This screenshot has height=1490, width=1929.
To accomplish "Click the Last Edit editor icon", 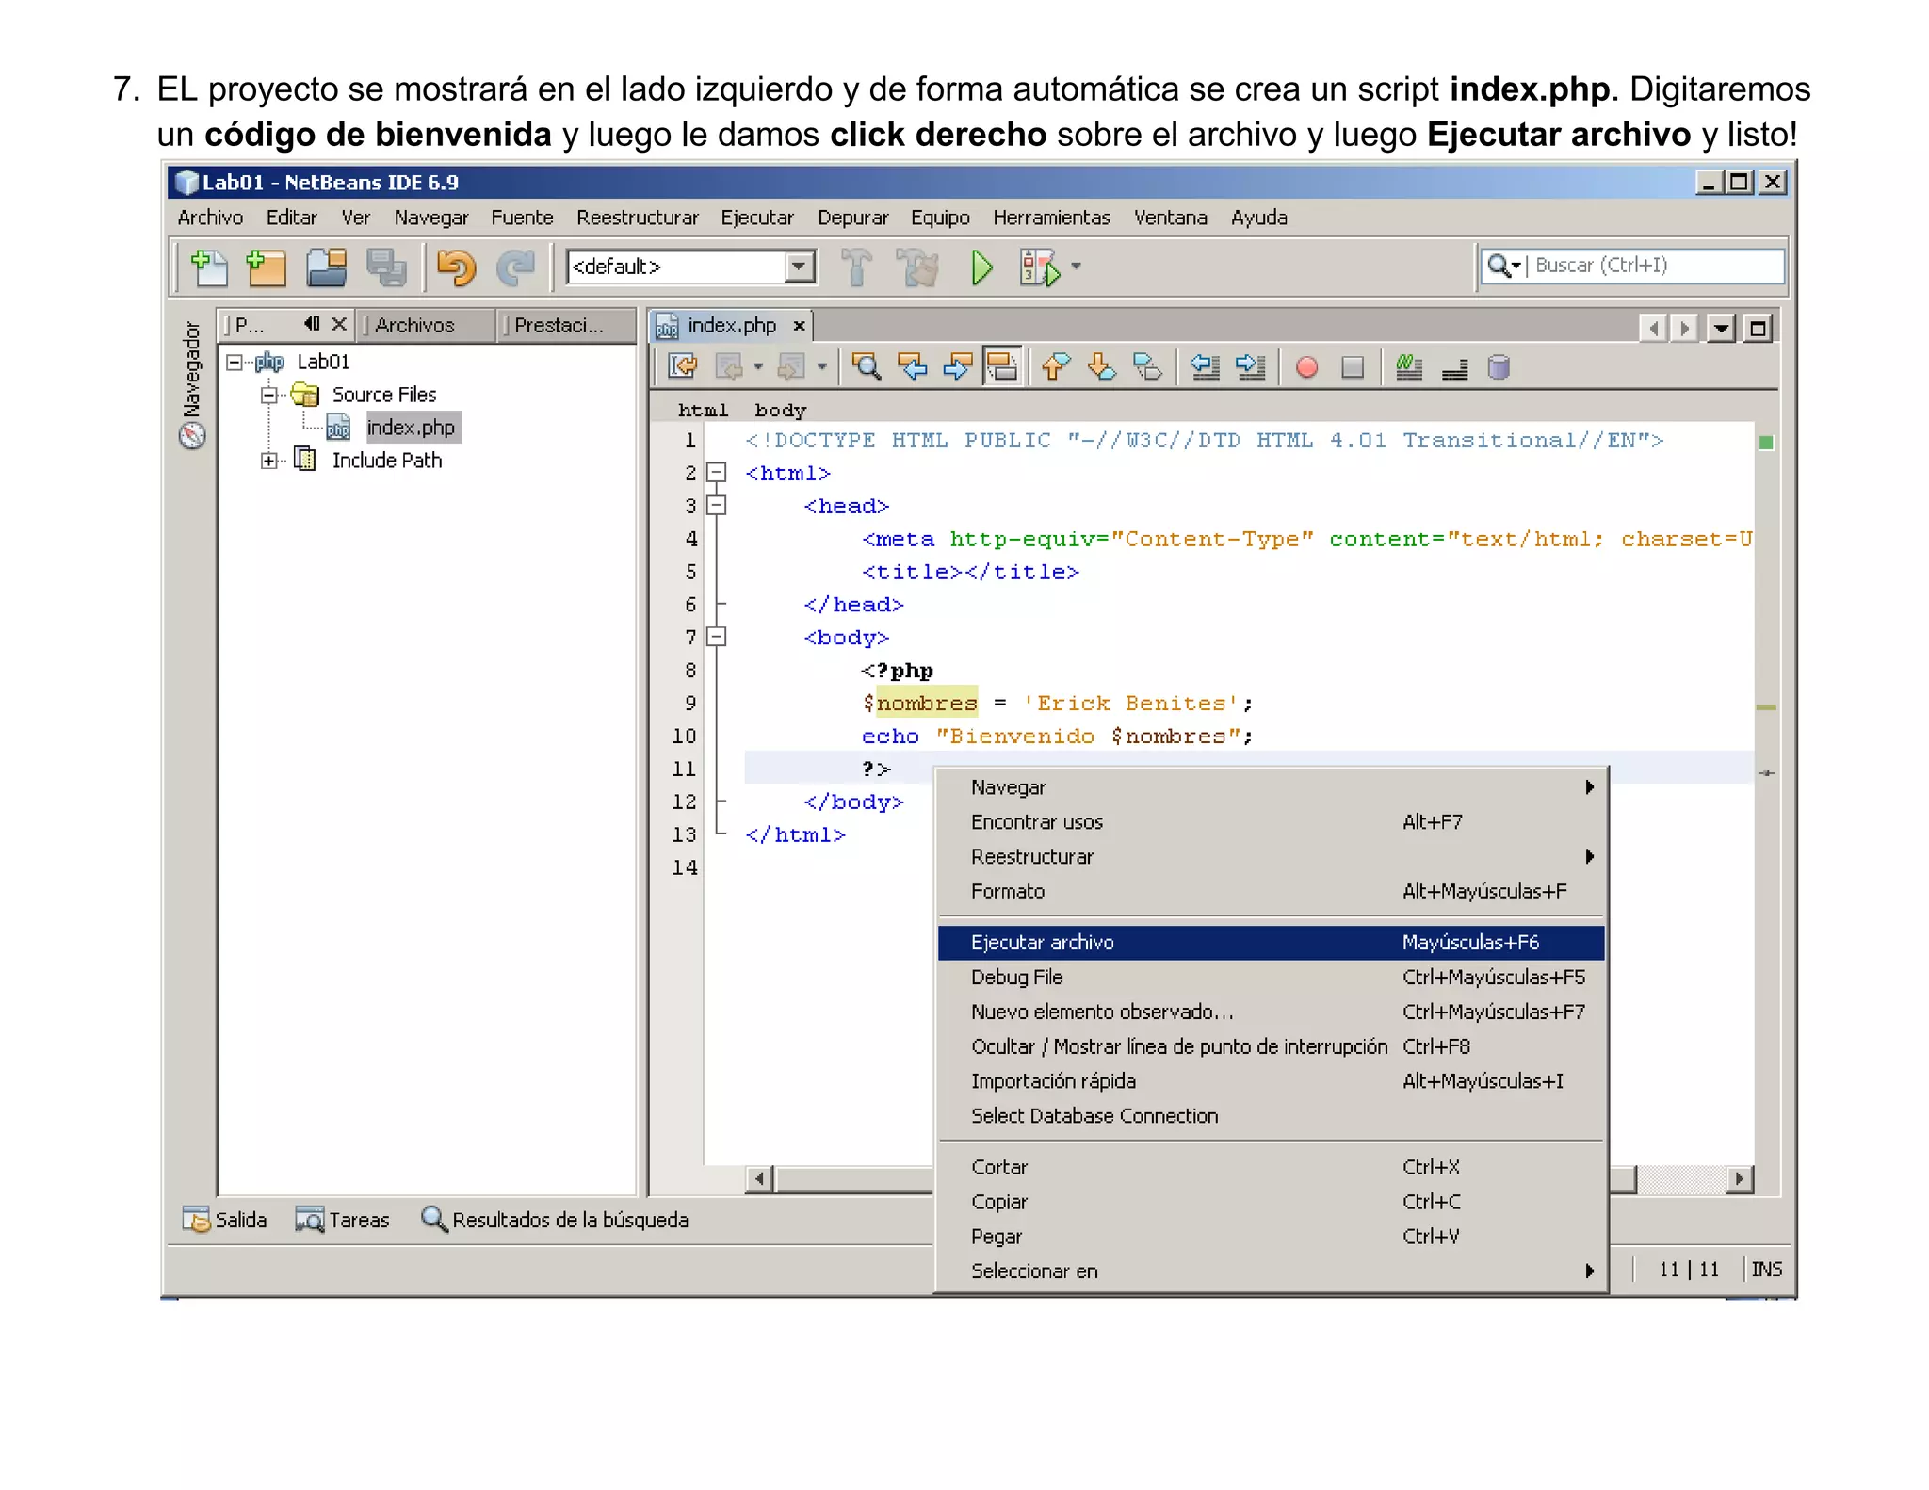I will tap(682, 366).
